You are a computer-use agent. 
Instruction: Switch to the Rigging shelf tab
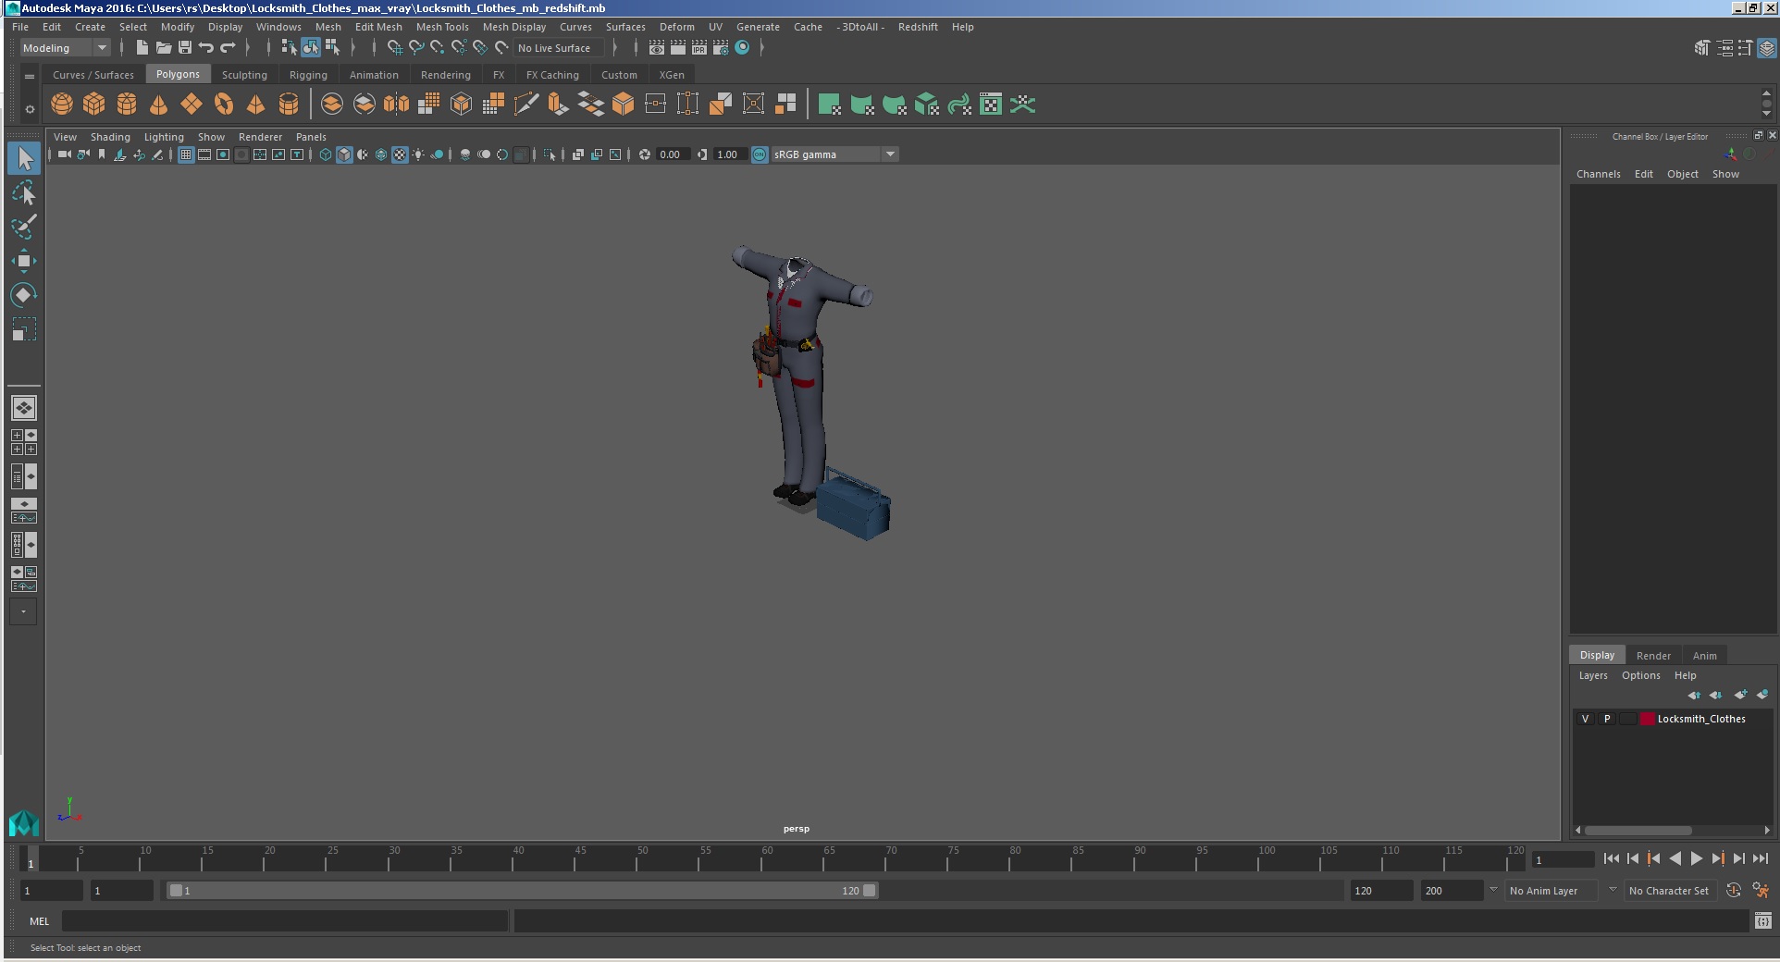tap(308, 75)
